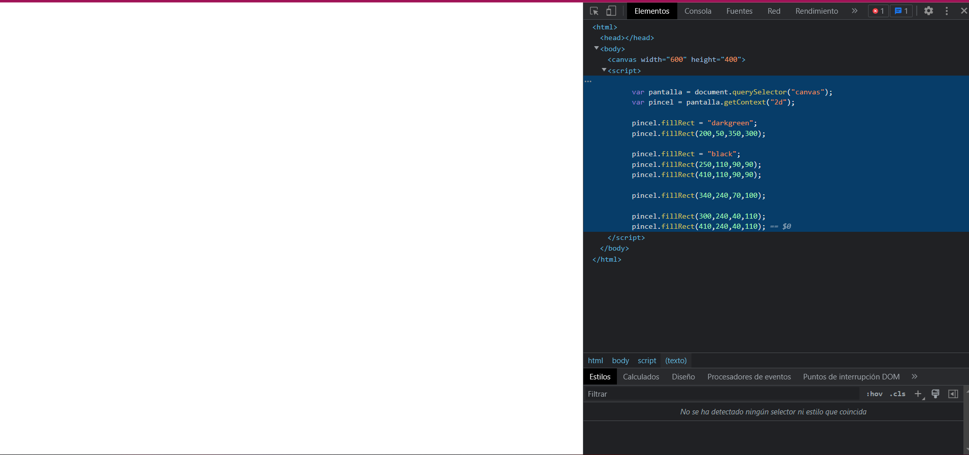
Task: Add a new style rule plus icon
Action: [918, 394]
